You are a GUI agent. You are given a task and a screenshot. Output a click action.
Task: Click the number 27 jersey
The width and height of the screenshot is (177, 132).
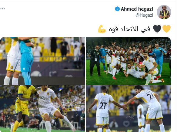104,104
